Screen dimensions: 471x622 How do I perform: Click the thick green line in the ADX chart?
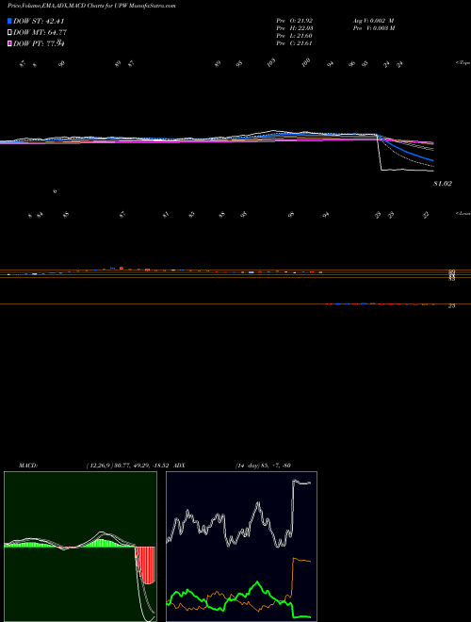point(257,584)
